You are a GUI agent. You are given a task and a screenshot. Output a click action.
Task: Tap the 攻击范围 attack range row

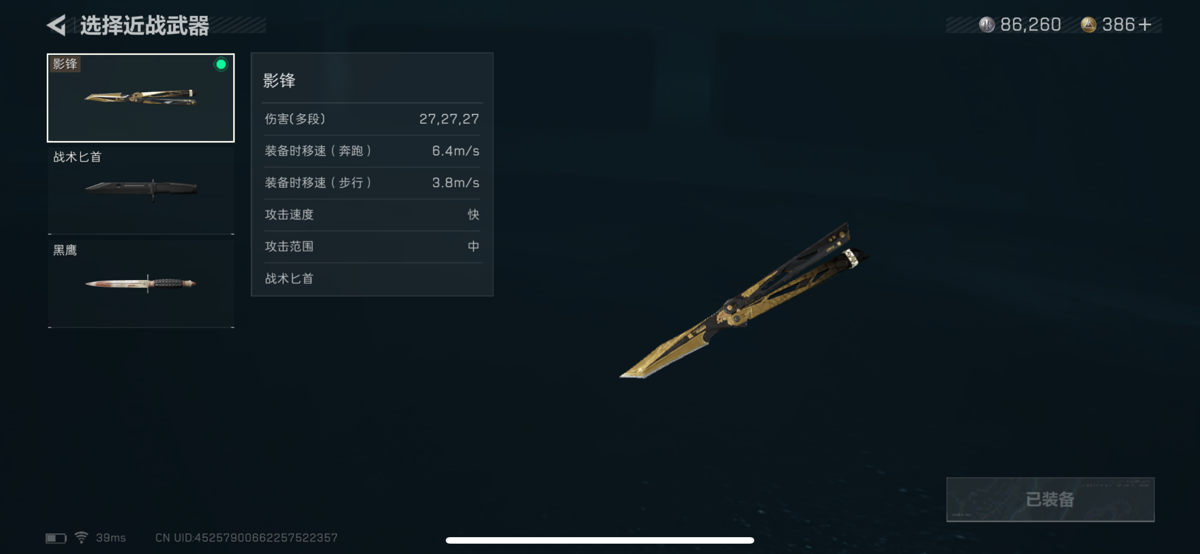(x=372, y=246)
